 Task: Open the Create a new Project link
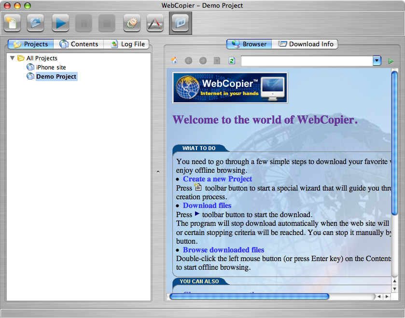218,179
